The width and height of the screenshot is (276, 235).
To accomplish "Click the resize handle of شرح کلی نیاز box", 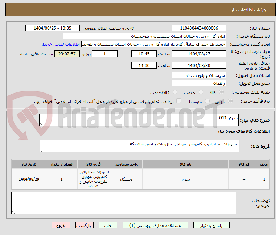I will pos(41,124).
